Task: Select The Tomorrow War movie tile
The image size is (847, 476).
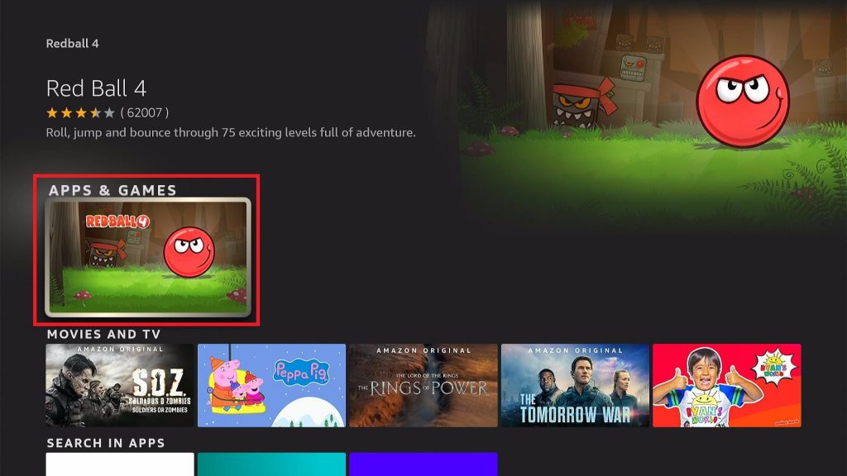Action: point(576,385)
